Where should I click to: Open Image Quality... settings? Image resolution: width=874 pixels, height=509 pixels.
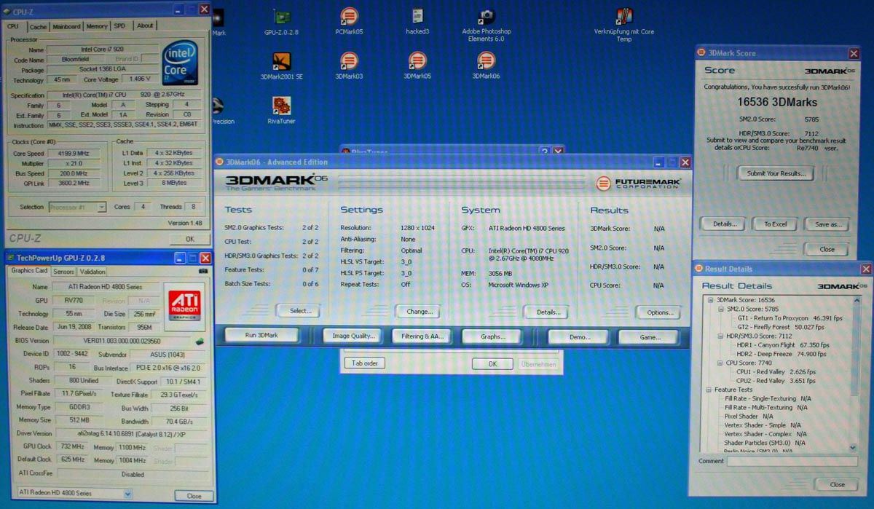tap(353, 336)
